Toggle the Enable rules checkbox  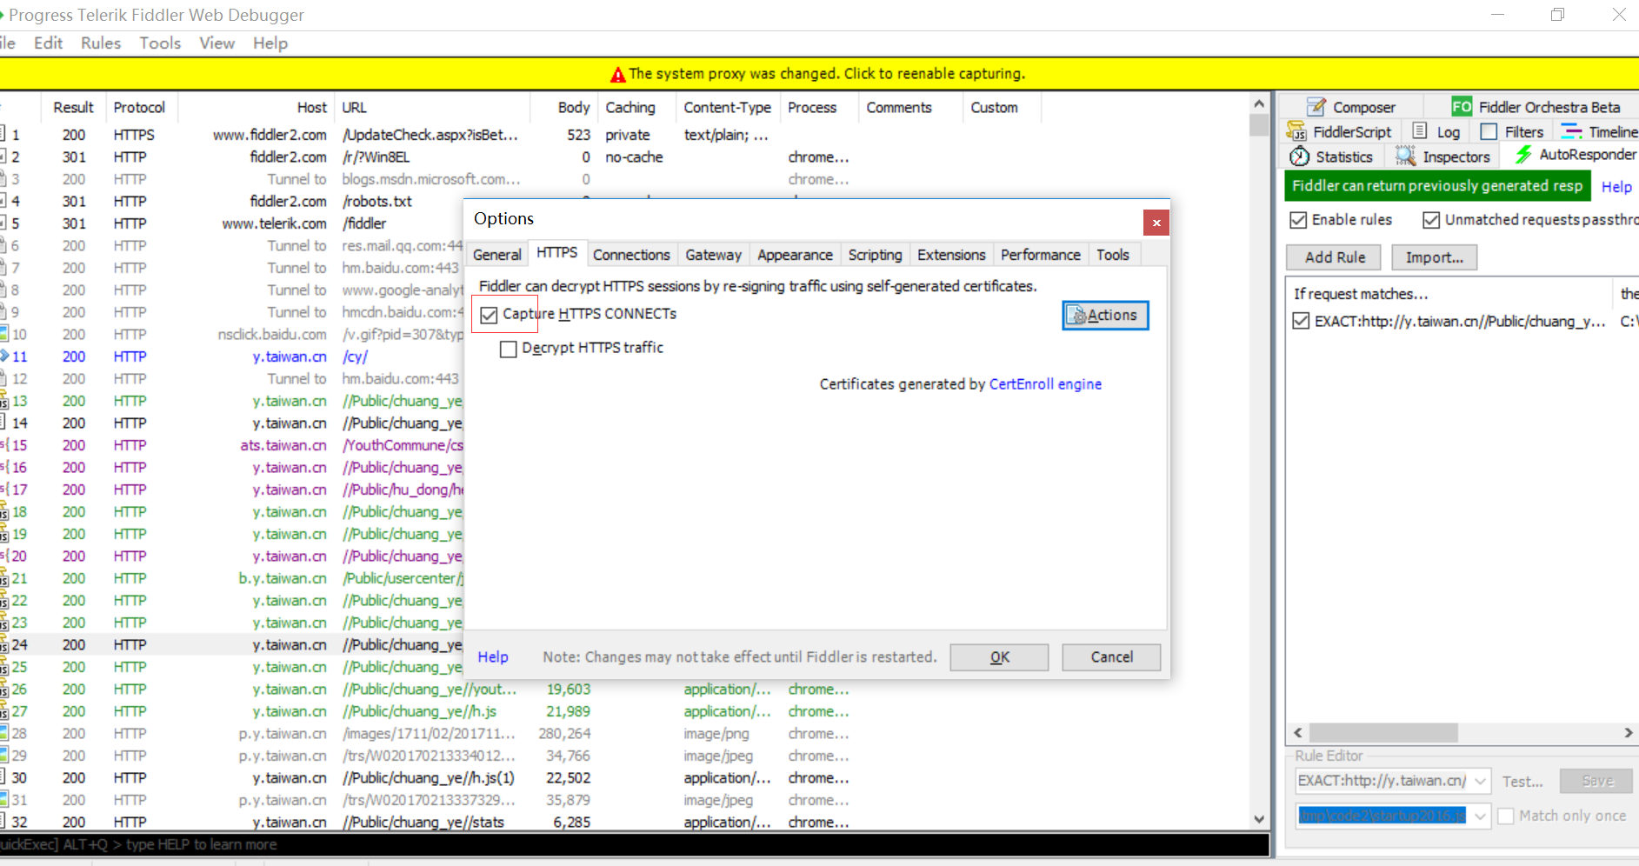coord(1298,220)
